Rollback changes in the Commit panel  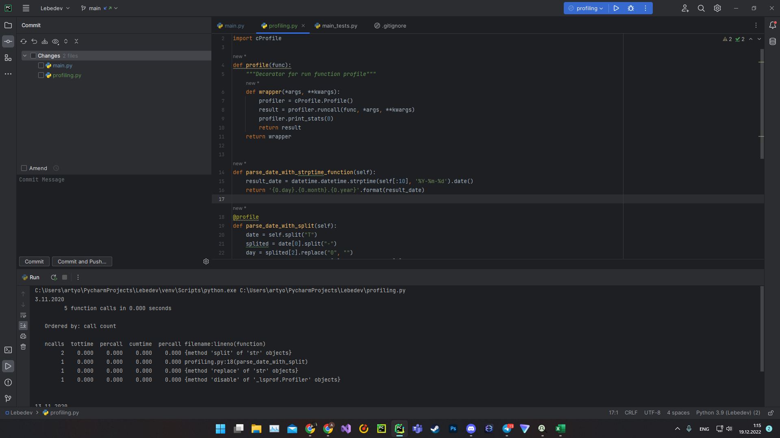pos(34,41)
